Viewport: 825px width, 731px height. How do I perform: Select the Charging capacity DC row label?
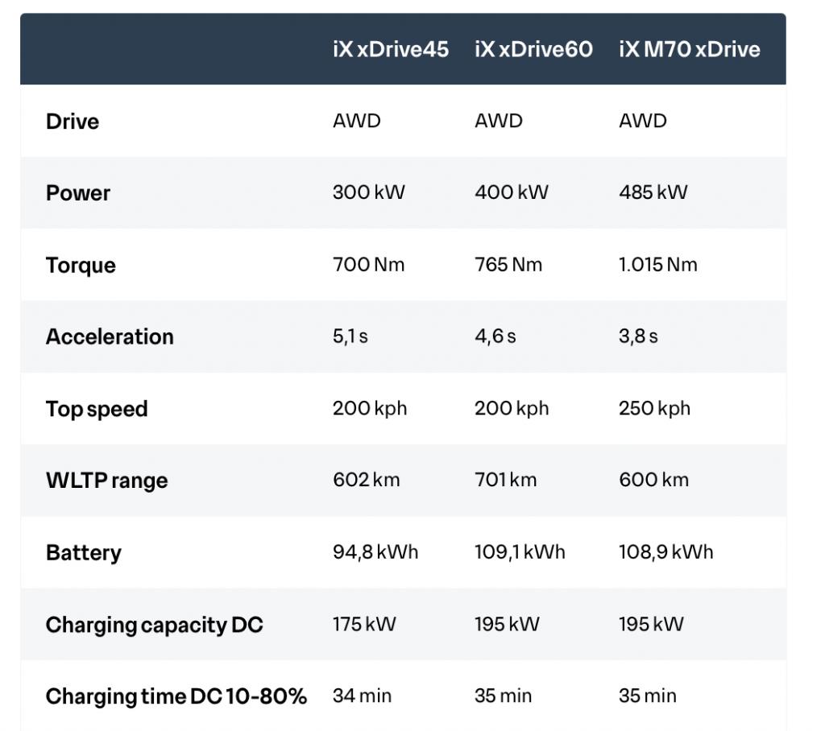(154, 625)
